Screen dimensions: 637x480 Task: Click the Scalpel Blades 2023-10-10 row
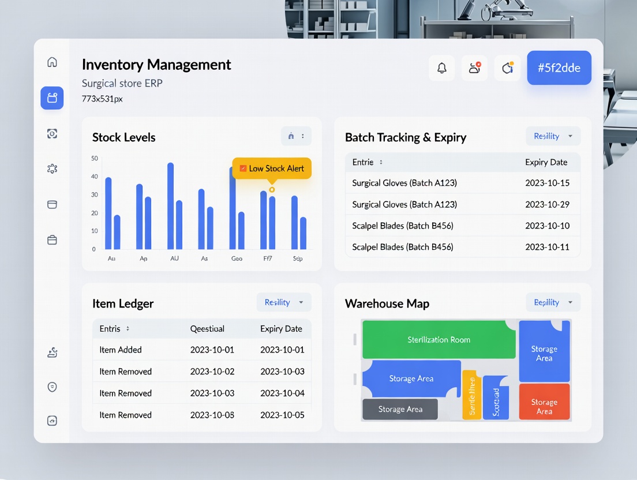click(x=462, y=226)
